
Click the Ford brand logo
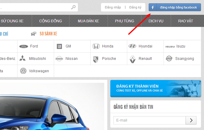[23, 46]
